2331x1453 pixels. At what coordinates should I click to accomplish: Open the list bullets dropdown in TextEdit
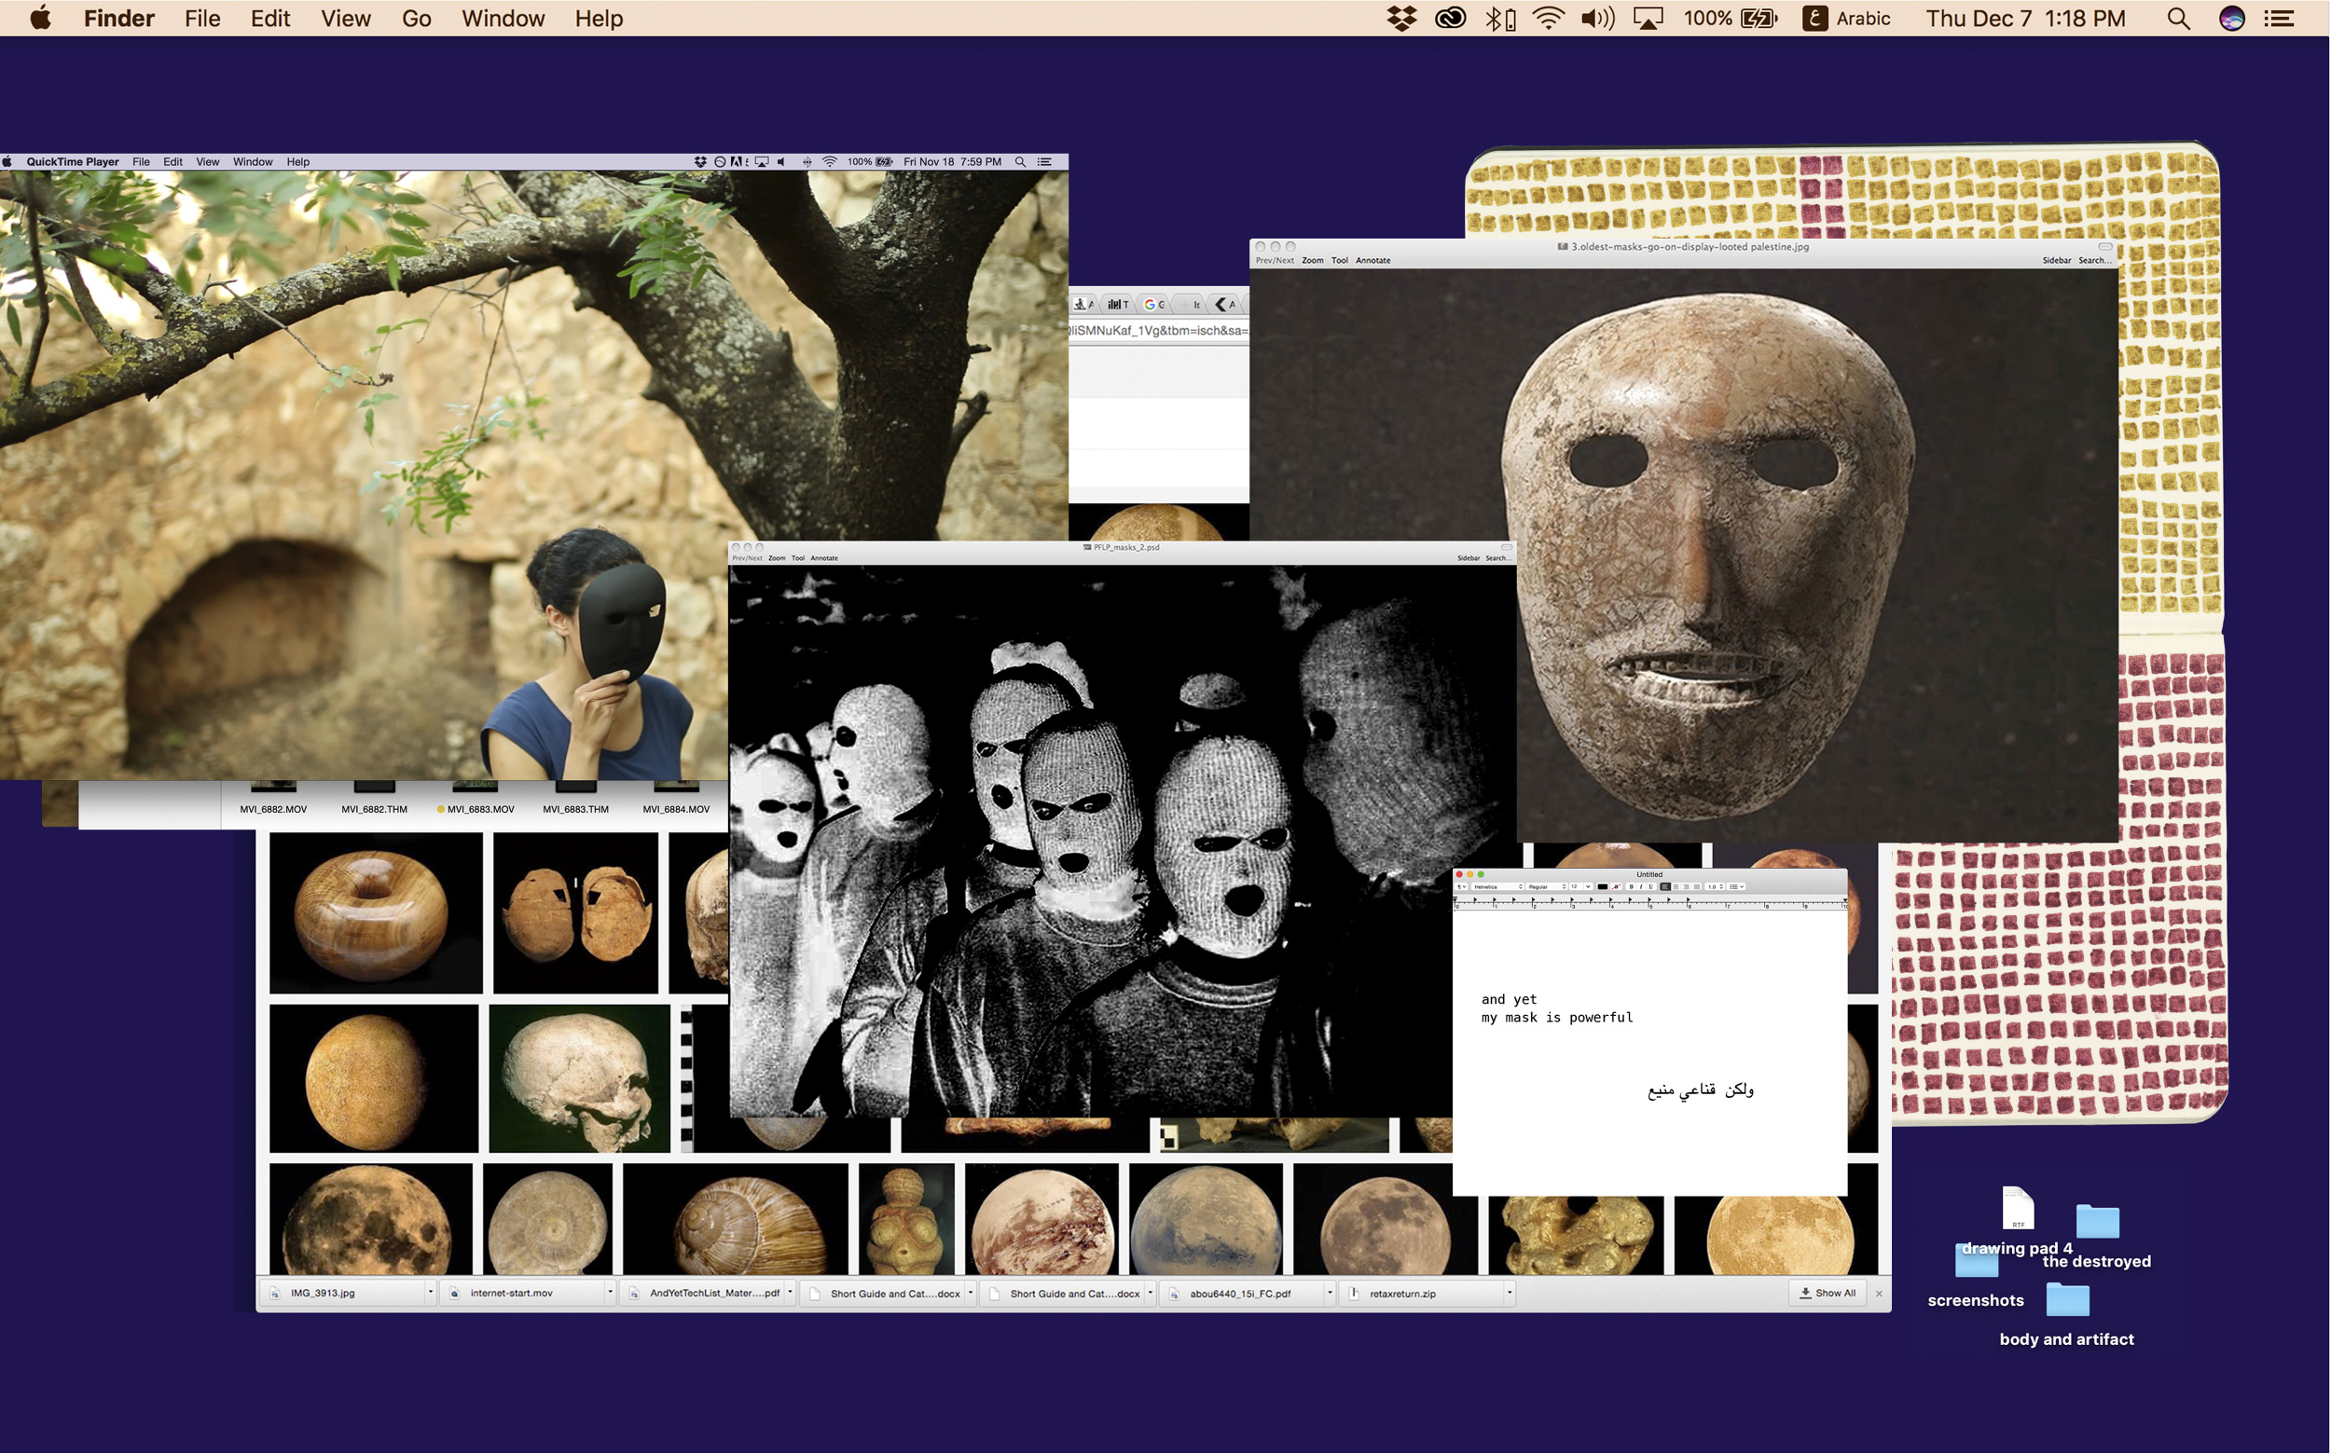pos(1736,887)
